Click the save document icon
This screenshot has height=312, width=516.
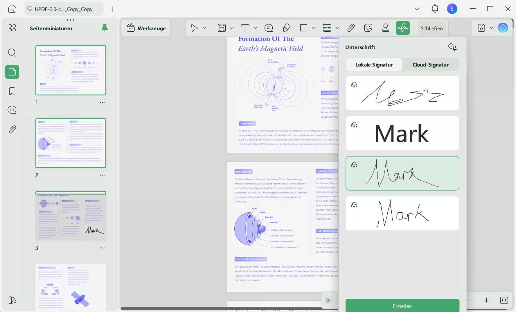[x=481, y=28]
